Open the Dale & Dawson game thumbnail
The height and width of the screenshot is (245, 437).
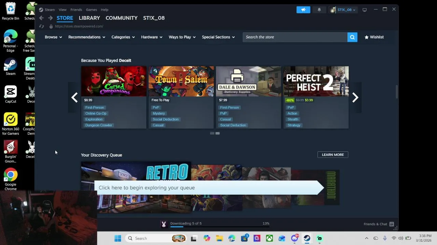point(249,81)
